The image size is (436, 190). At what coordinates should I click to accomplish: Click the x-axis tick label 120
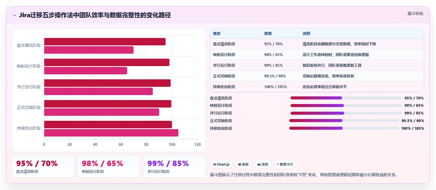pos(198,145)
